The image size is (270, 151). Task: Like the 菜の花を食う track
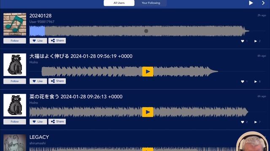pos(38,122)
